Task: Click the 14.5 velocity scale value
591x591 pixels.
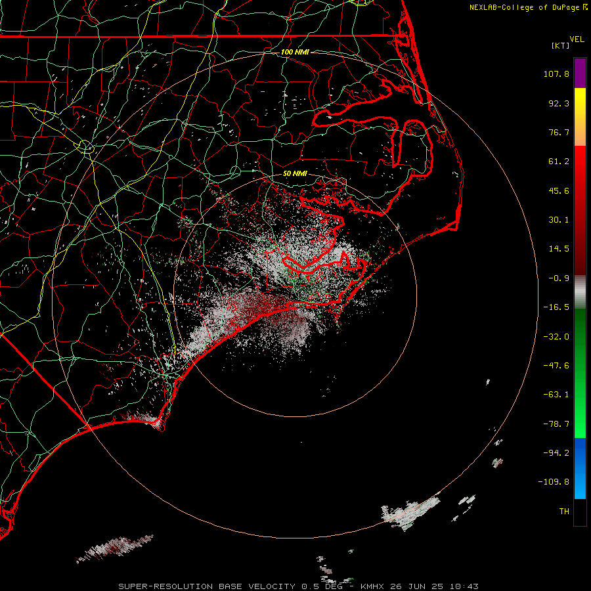Action: 559,249
